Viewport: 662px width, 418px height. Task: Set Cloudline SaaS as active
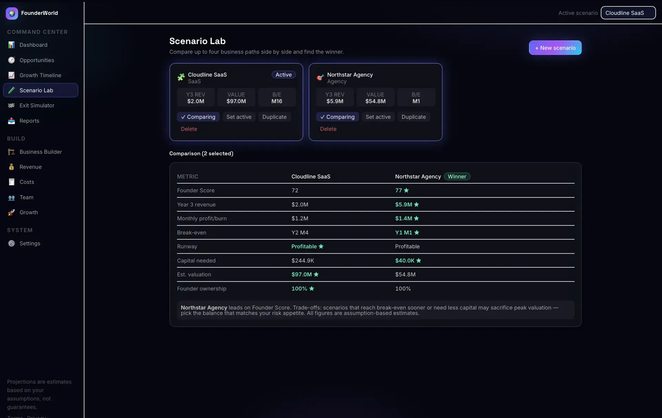pos(239,117)
